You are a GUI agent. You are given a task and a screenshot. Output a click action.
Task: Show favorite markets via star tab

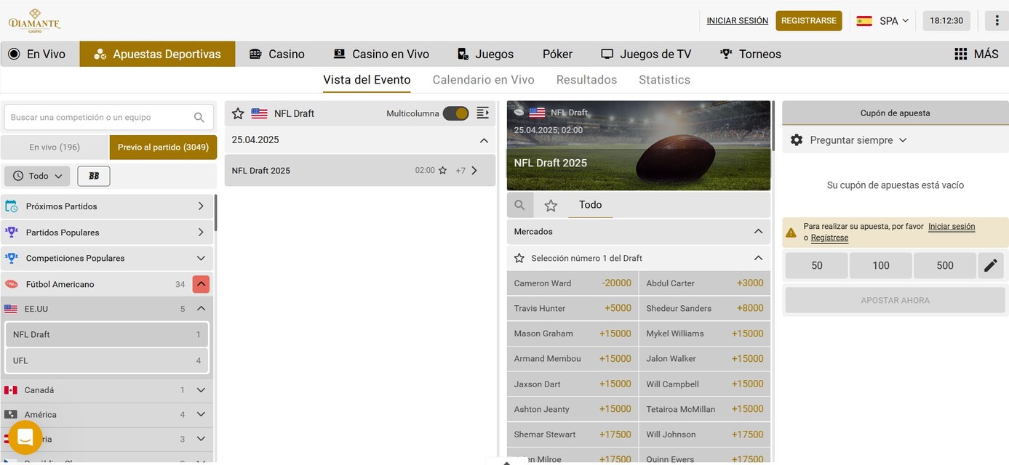pos(551,206)
